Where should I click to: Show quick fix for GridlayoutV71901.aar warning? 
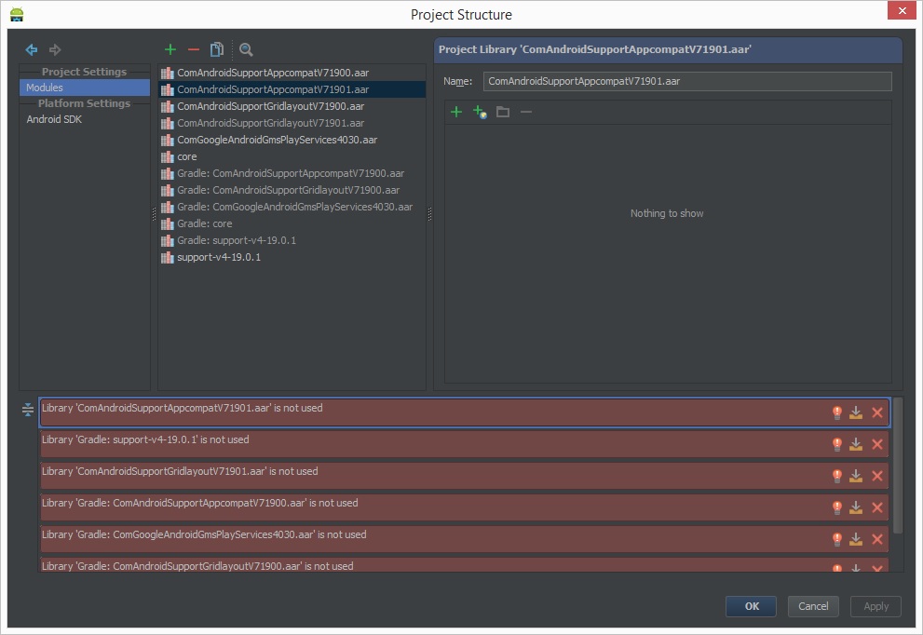(x=837, y=476)
